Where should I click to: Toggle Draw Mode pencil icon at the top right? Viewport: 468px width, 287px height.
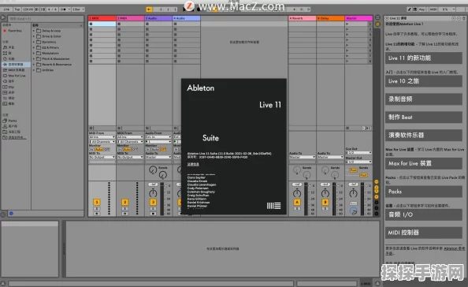[410, 9]
